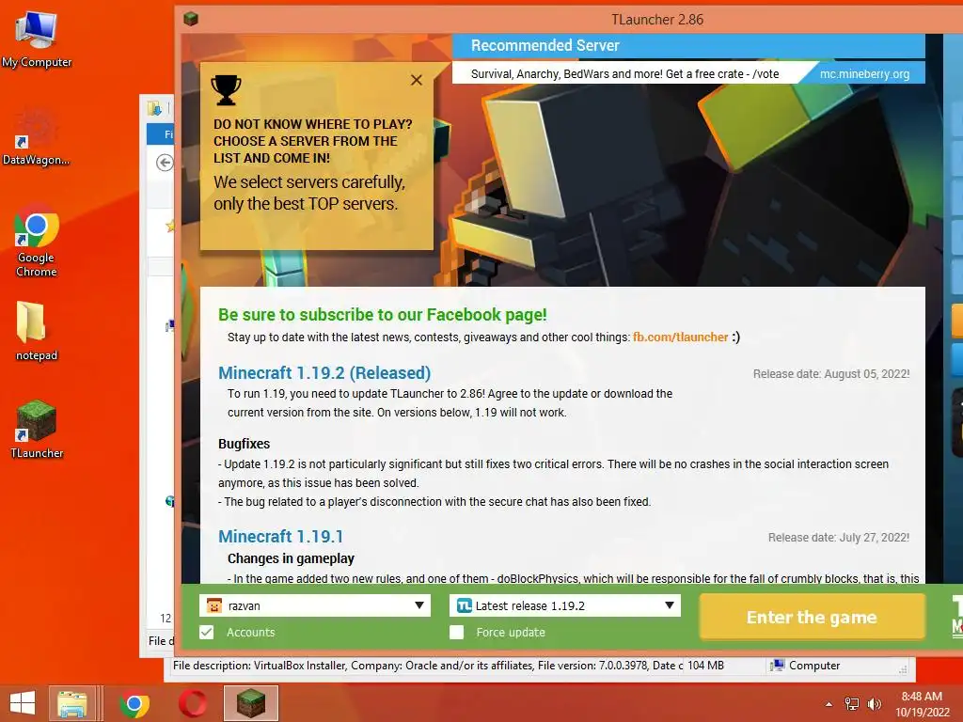The height and width of the screenshot is (722, 963).
Task: Click the Bugfixes heading in the news
Action: pyautogui.click(x=244, y=444)
